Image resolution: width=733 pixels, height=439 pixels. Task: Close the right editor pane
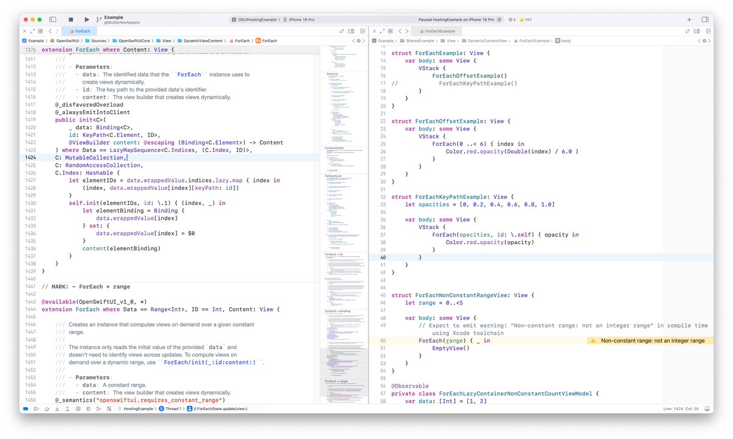374,31
